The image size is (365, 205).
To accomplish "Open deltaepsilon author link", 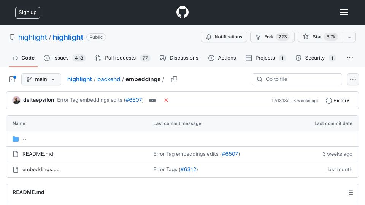I will click(39, 100).
